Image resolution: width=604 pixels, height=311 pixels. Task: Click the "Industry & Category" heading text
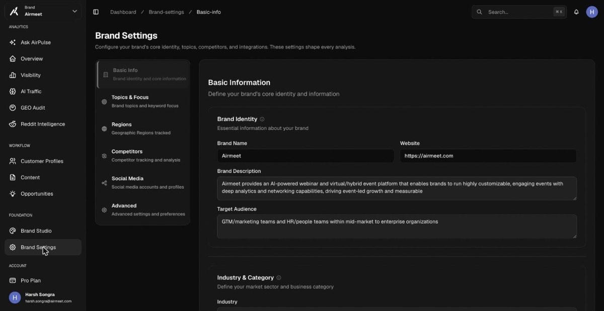coord(246,278)
